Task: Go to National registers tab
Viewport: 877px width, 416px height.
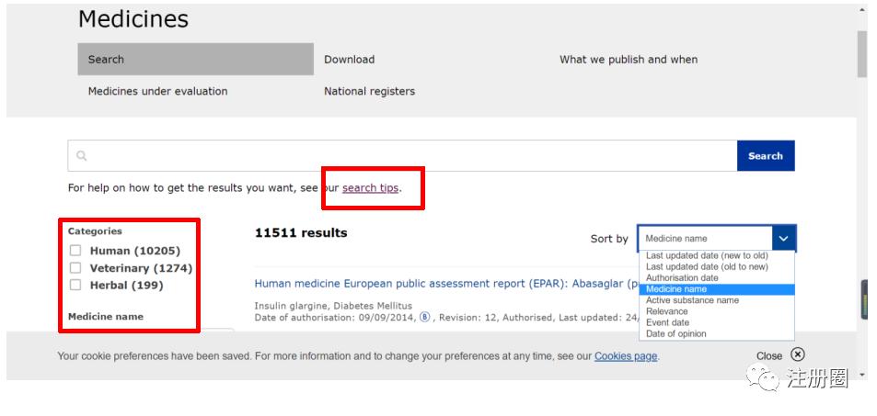Action: click(x=369, y=91)
